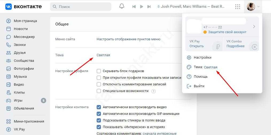Enable Скрывать блок подарков checkbox
This screenshot has width=271, height=135.
click(x=99, y=71)
